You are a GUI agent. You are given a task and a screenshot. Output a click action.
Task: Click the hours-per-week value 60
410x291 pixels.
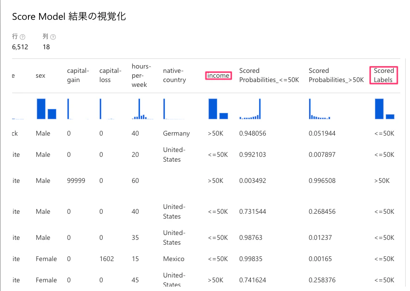tap(135, 180)
